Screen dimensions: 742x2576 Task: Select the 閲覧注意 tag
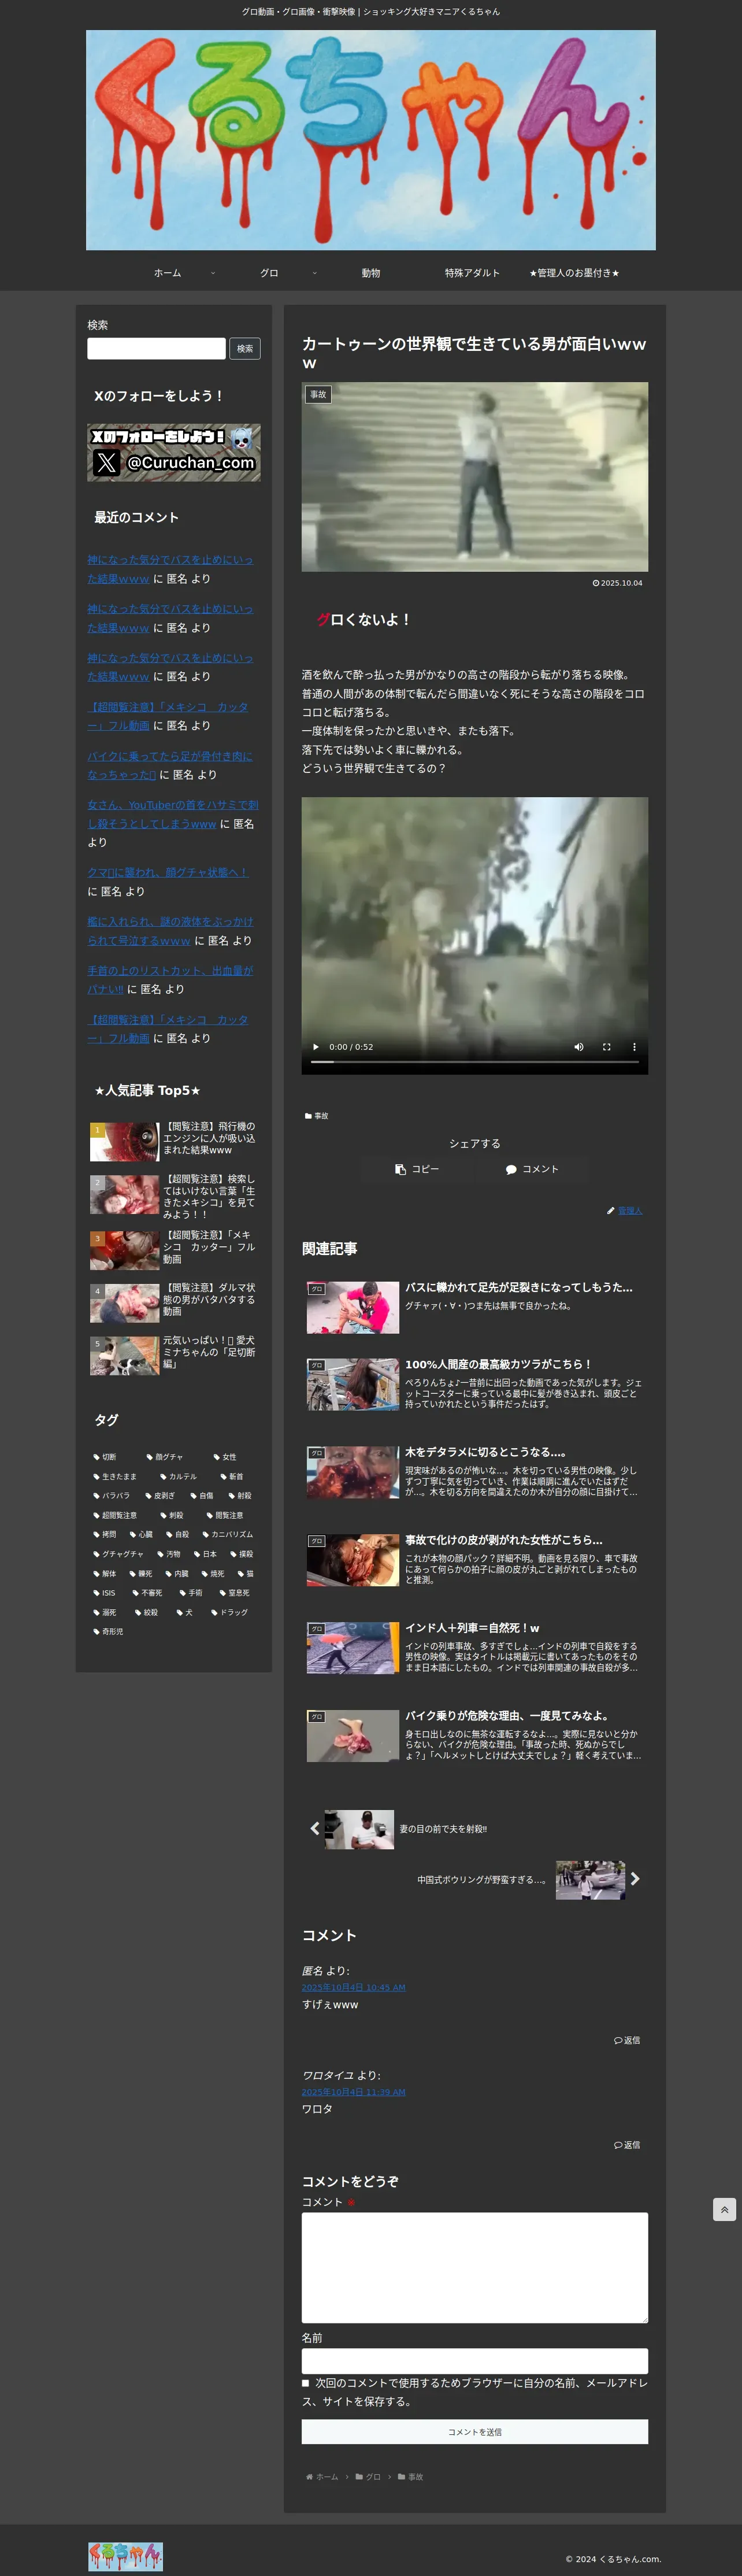pyautogui.click(x=225, y=1515)
